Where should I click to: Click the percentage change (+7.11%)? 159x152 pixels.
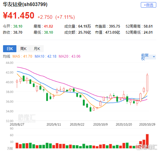click(65, 17)
